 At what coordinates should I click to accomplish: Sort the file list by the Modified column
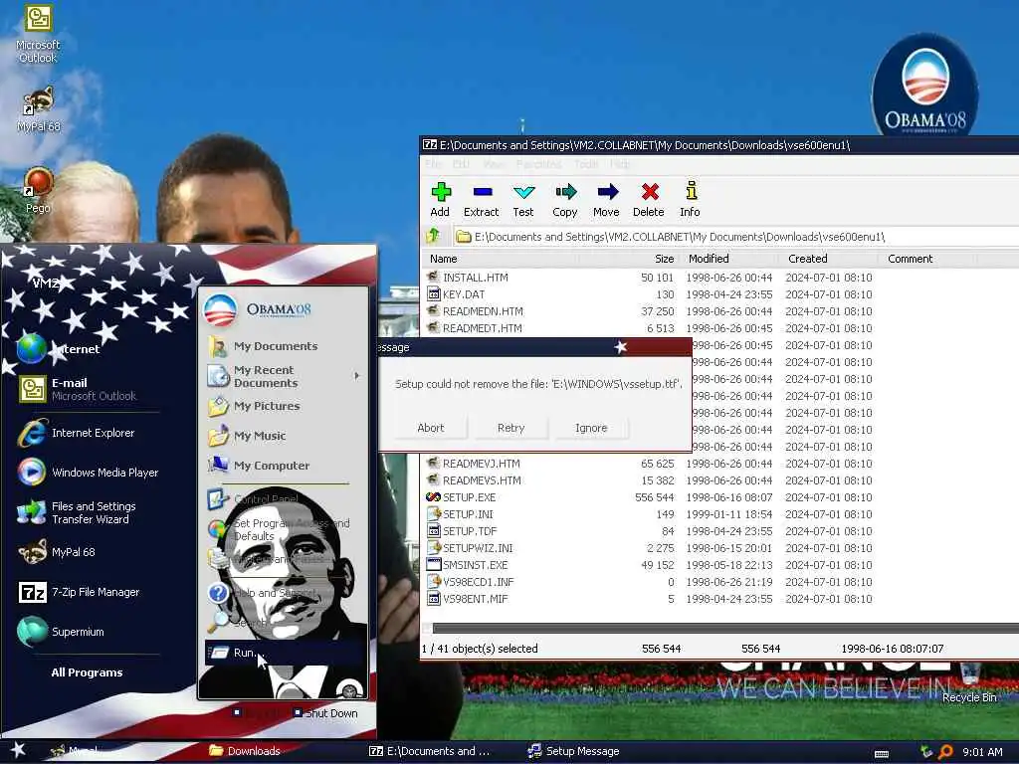coord(730,259)
